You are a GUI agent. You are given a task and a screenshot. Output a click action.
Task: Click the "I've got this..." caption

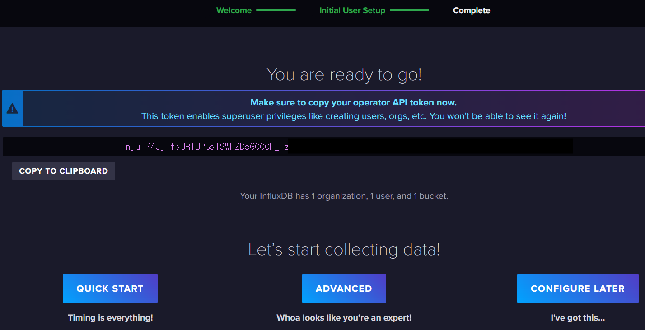pos(578,318)
